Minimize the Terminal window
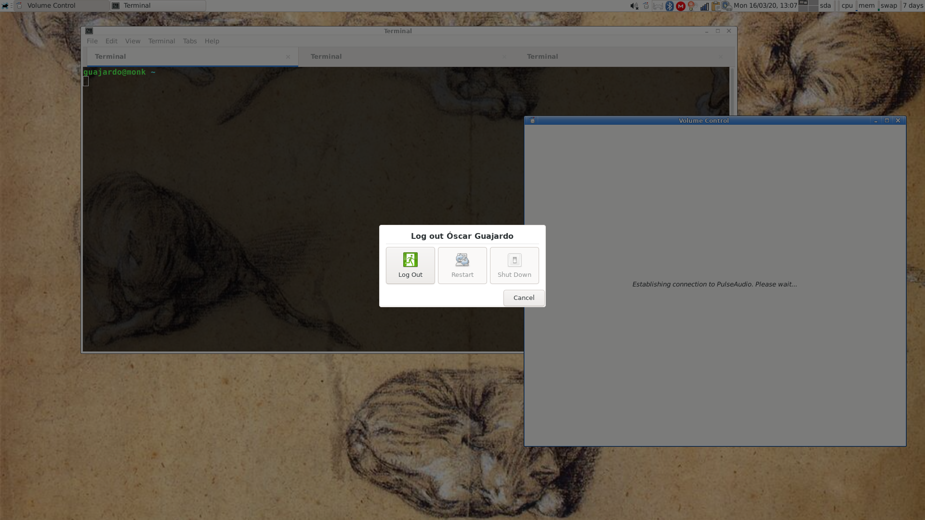Viewport: 925px width, 520px height. [706, 31]
